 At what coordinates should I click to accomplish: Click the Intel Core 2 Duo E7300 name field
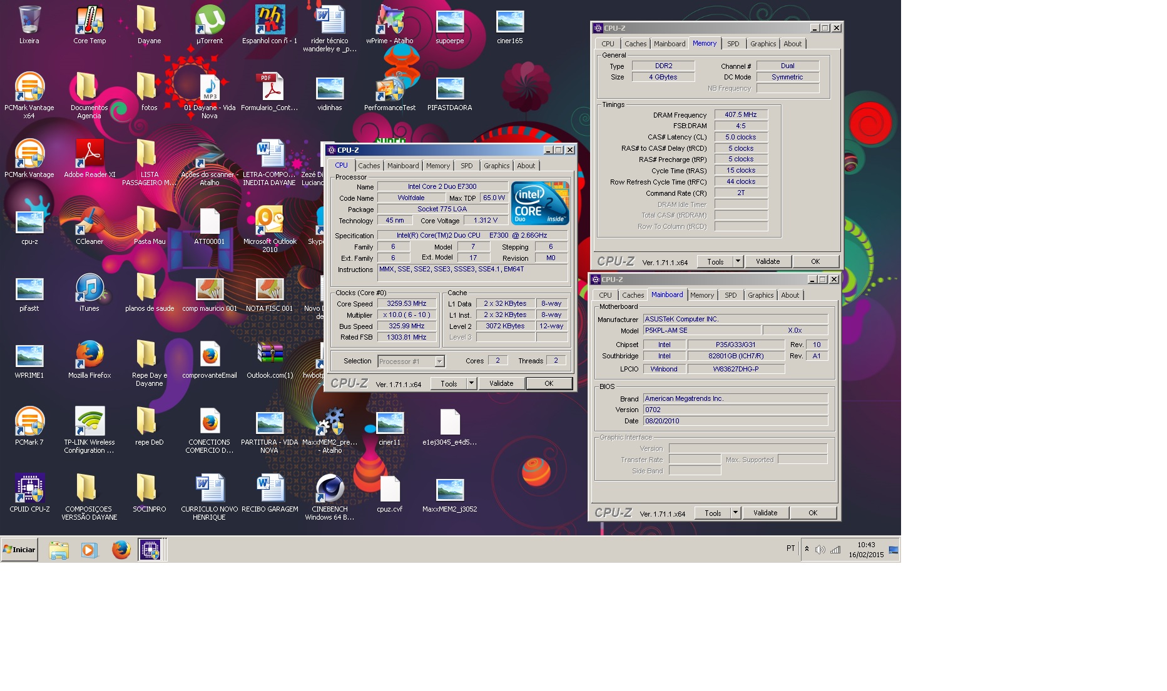point(442,186)
